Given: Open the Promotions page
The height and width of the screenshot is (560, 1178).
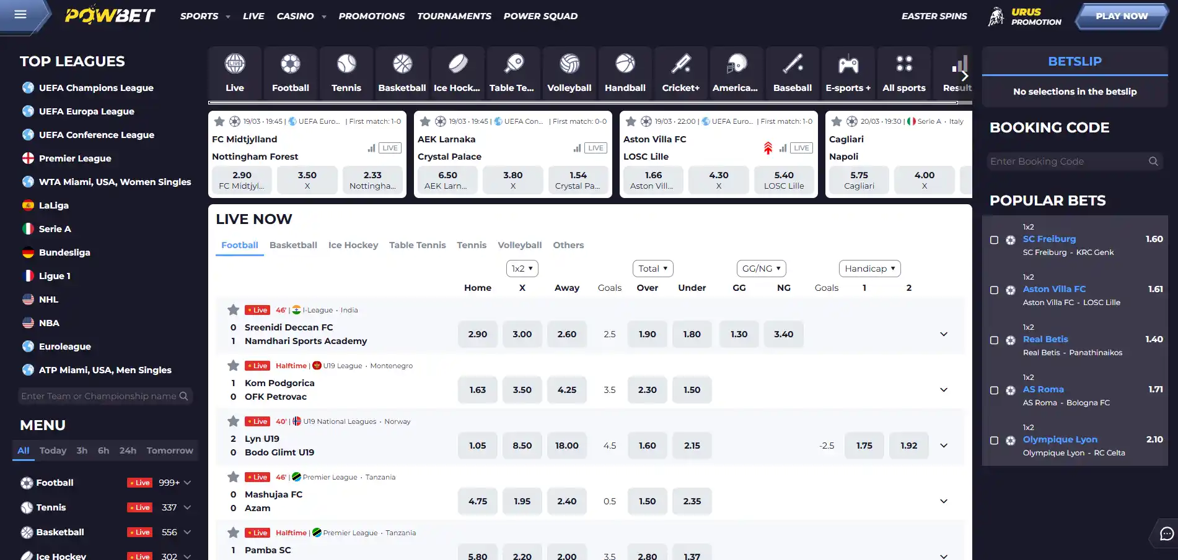Looking at the screenshot, I should pyautogui.click(x=371, y=16).
